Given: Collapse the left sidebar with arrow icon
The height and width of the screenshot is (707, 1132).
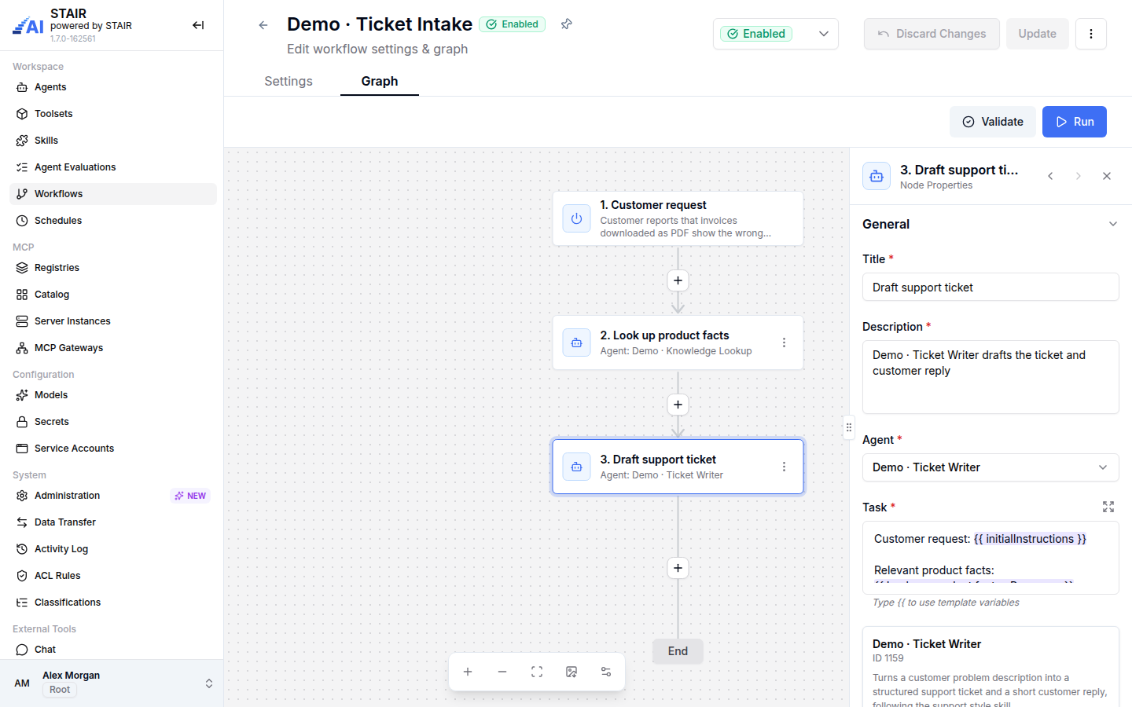Looking at the screenshot, I should pyautogui.click(x=198, y=25).
